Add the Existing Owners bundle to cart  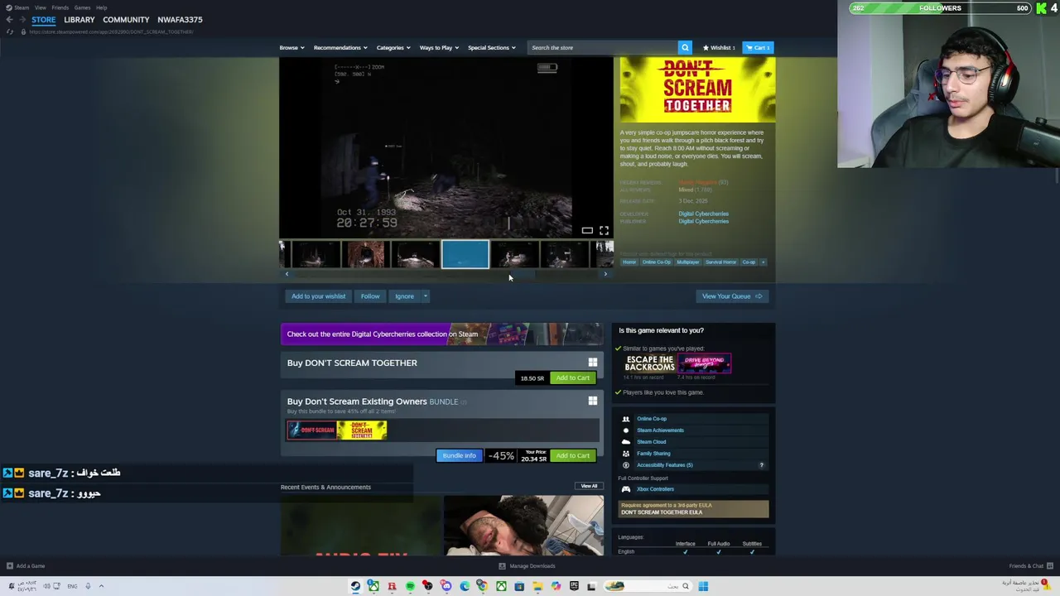pyautogui.click(x=572, y=455)
